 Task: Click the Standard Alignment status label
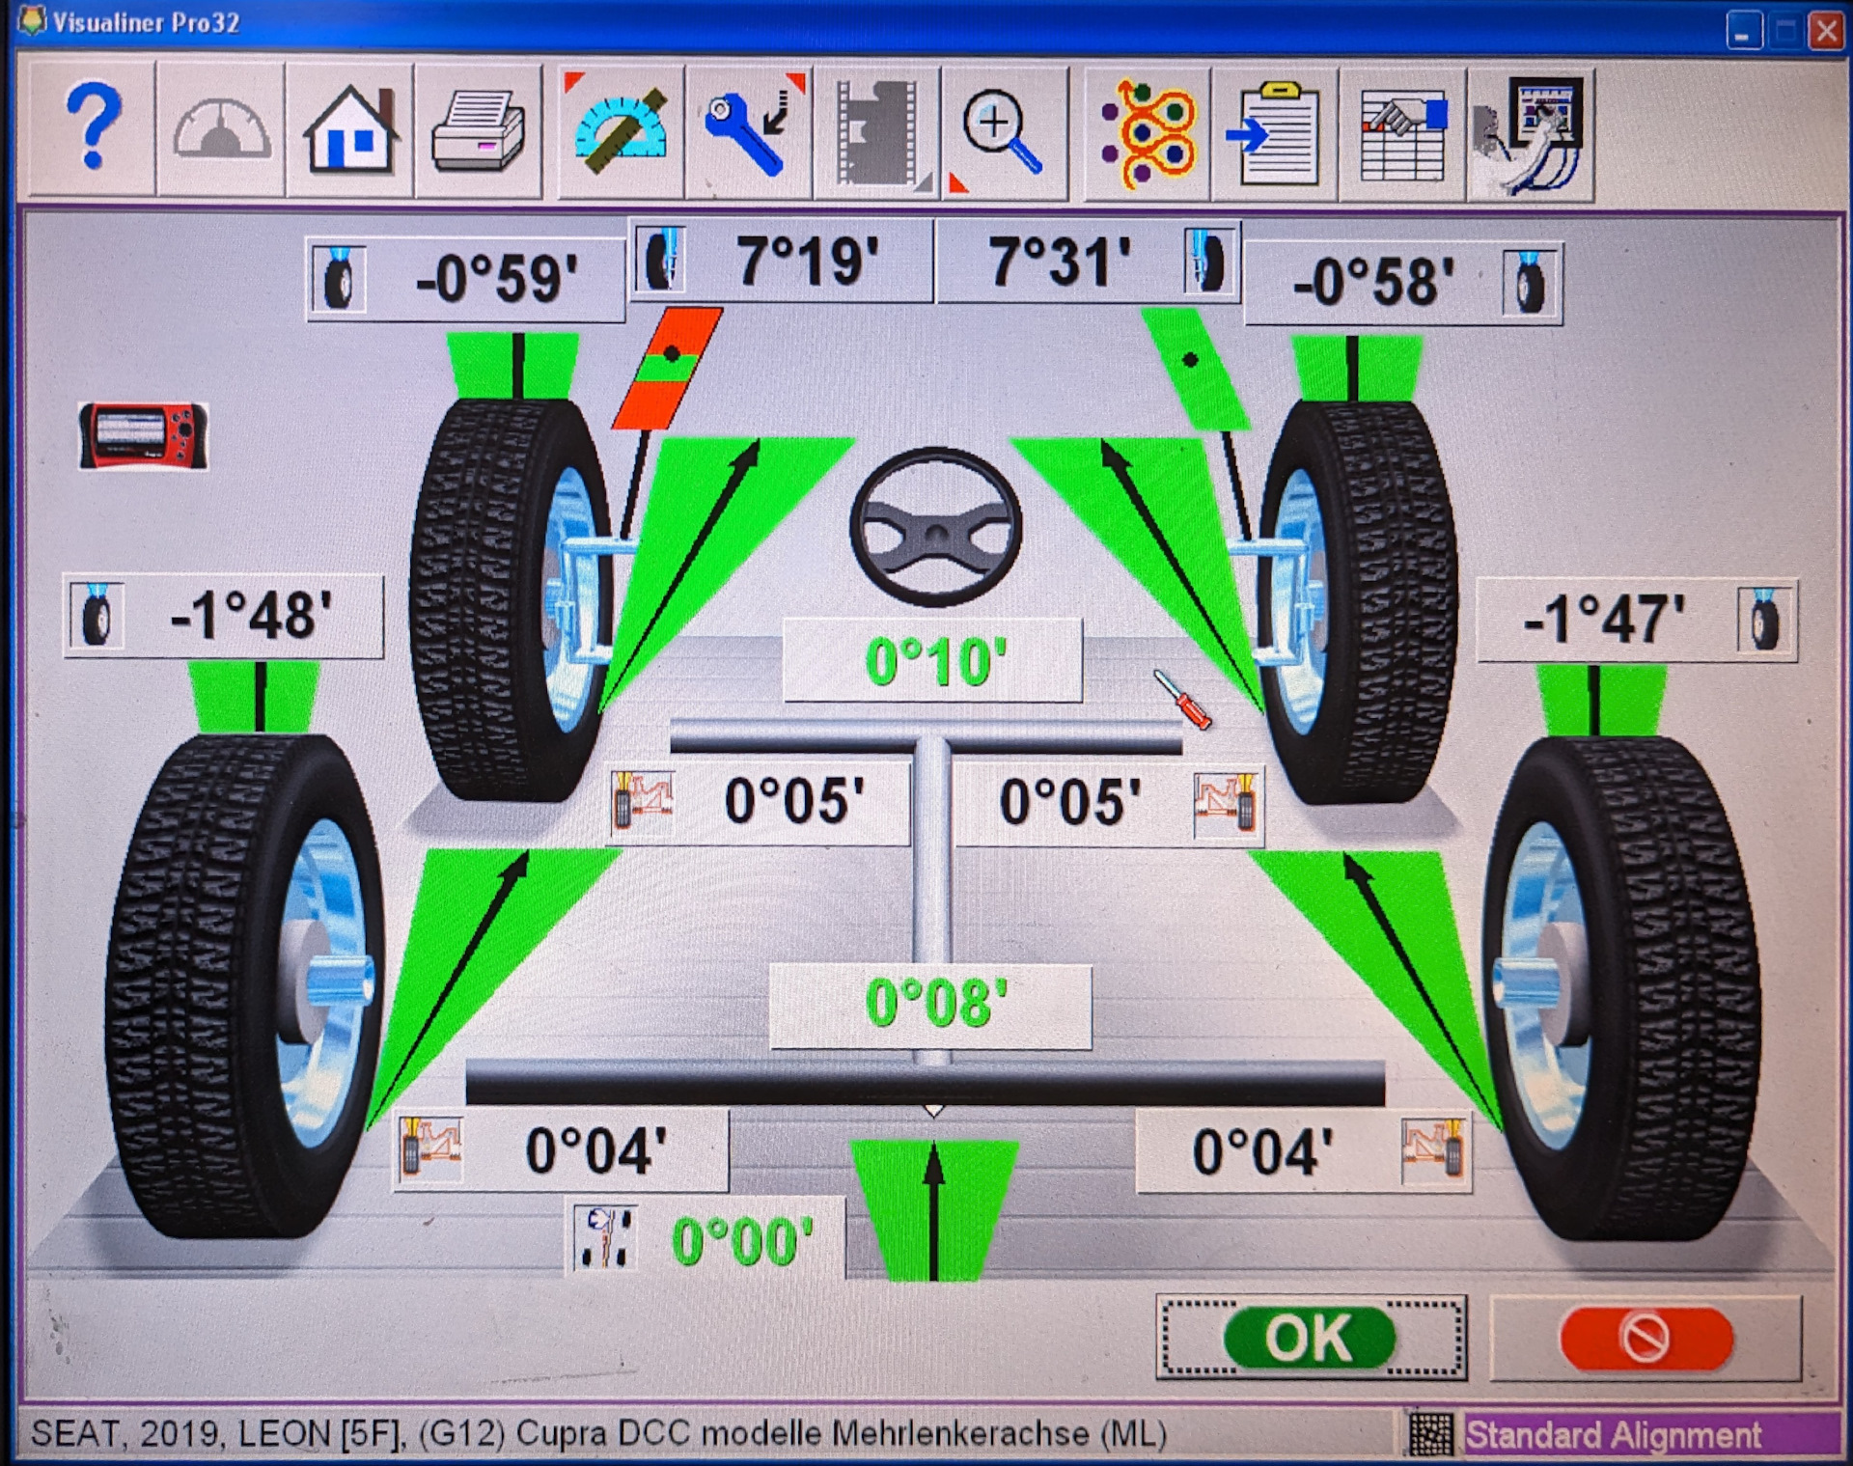point(1614,1435)
